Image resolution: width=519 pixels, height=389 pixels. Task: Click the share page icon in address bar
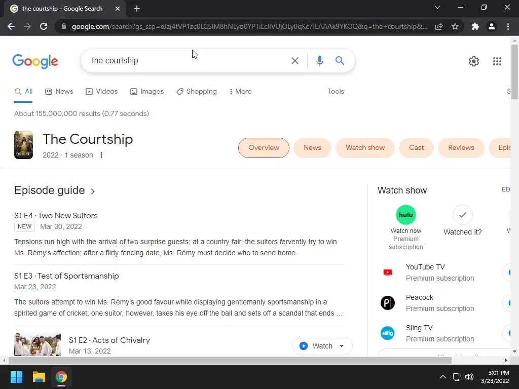point(439,26)
